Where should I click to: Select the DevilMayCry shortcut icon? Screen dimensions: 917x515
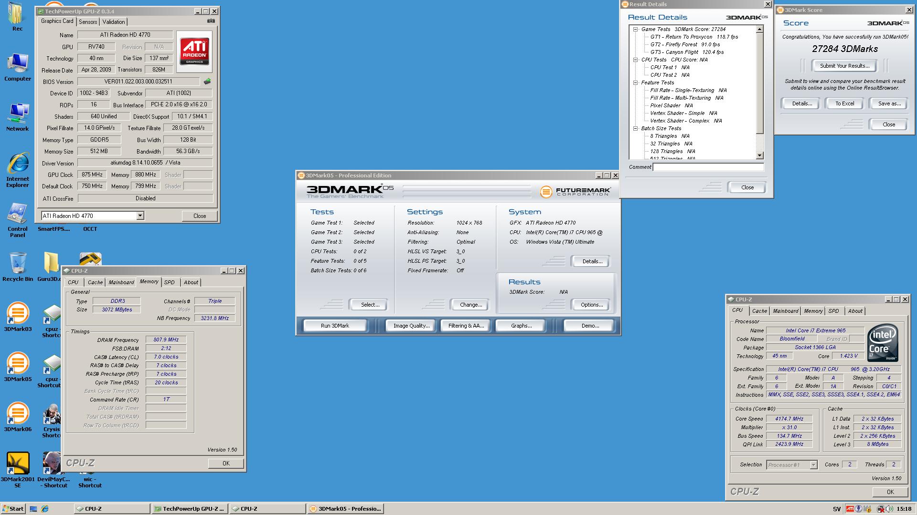(x=53, y=470)
